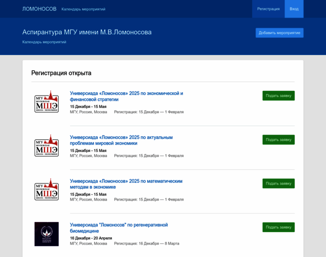Click МГУ, Россия, Москва under the biomedicine event
This screenshot has height=257, width=326.
(x=88, y=243)
